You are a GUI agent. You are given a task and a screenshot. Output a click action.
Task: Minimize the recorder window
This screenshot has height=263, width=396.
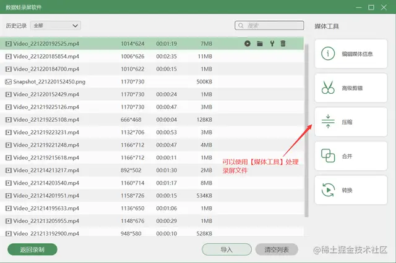[359, 7]
